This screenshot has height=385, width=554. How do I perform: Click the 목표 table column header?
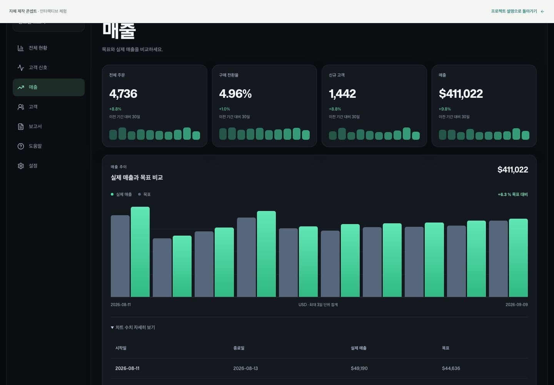tap(446, 348)
